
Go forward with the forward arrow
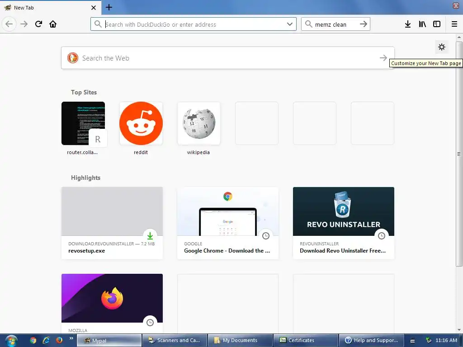coord(24,24)
